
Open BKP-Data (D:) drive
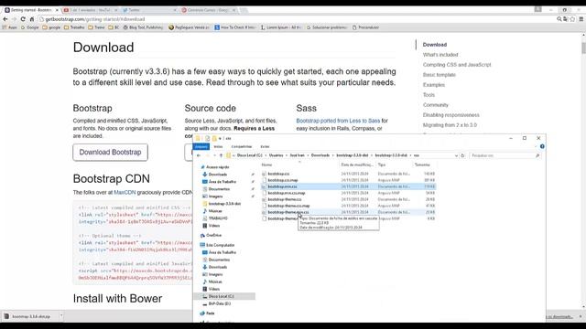220,303
